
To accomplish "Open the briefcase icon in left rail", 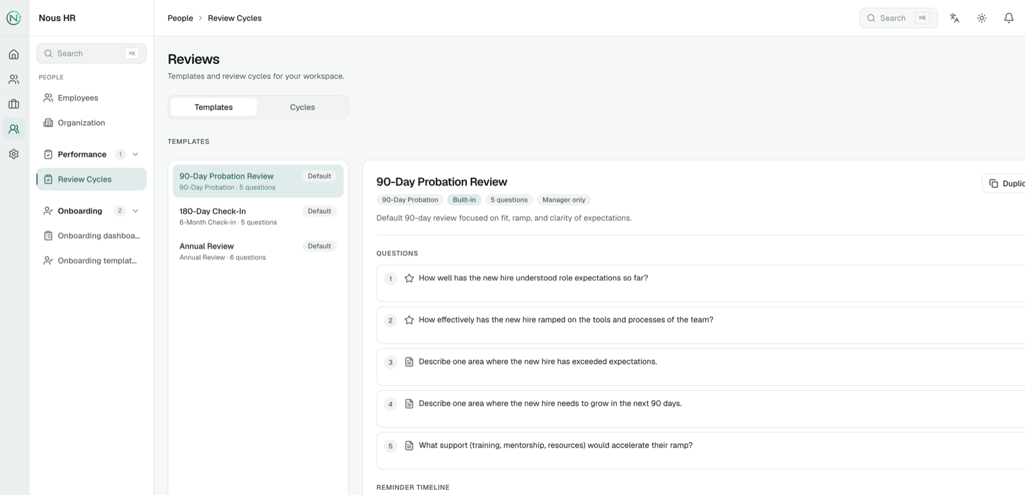I will click(x=14, y=104).
